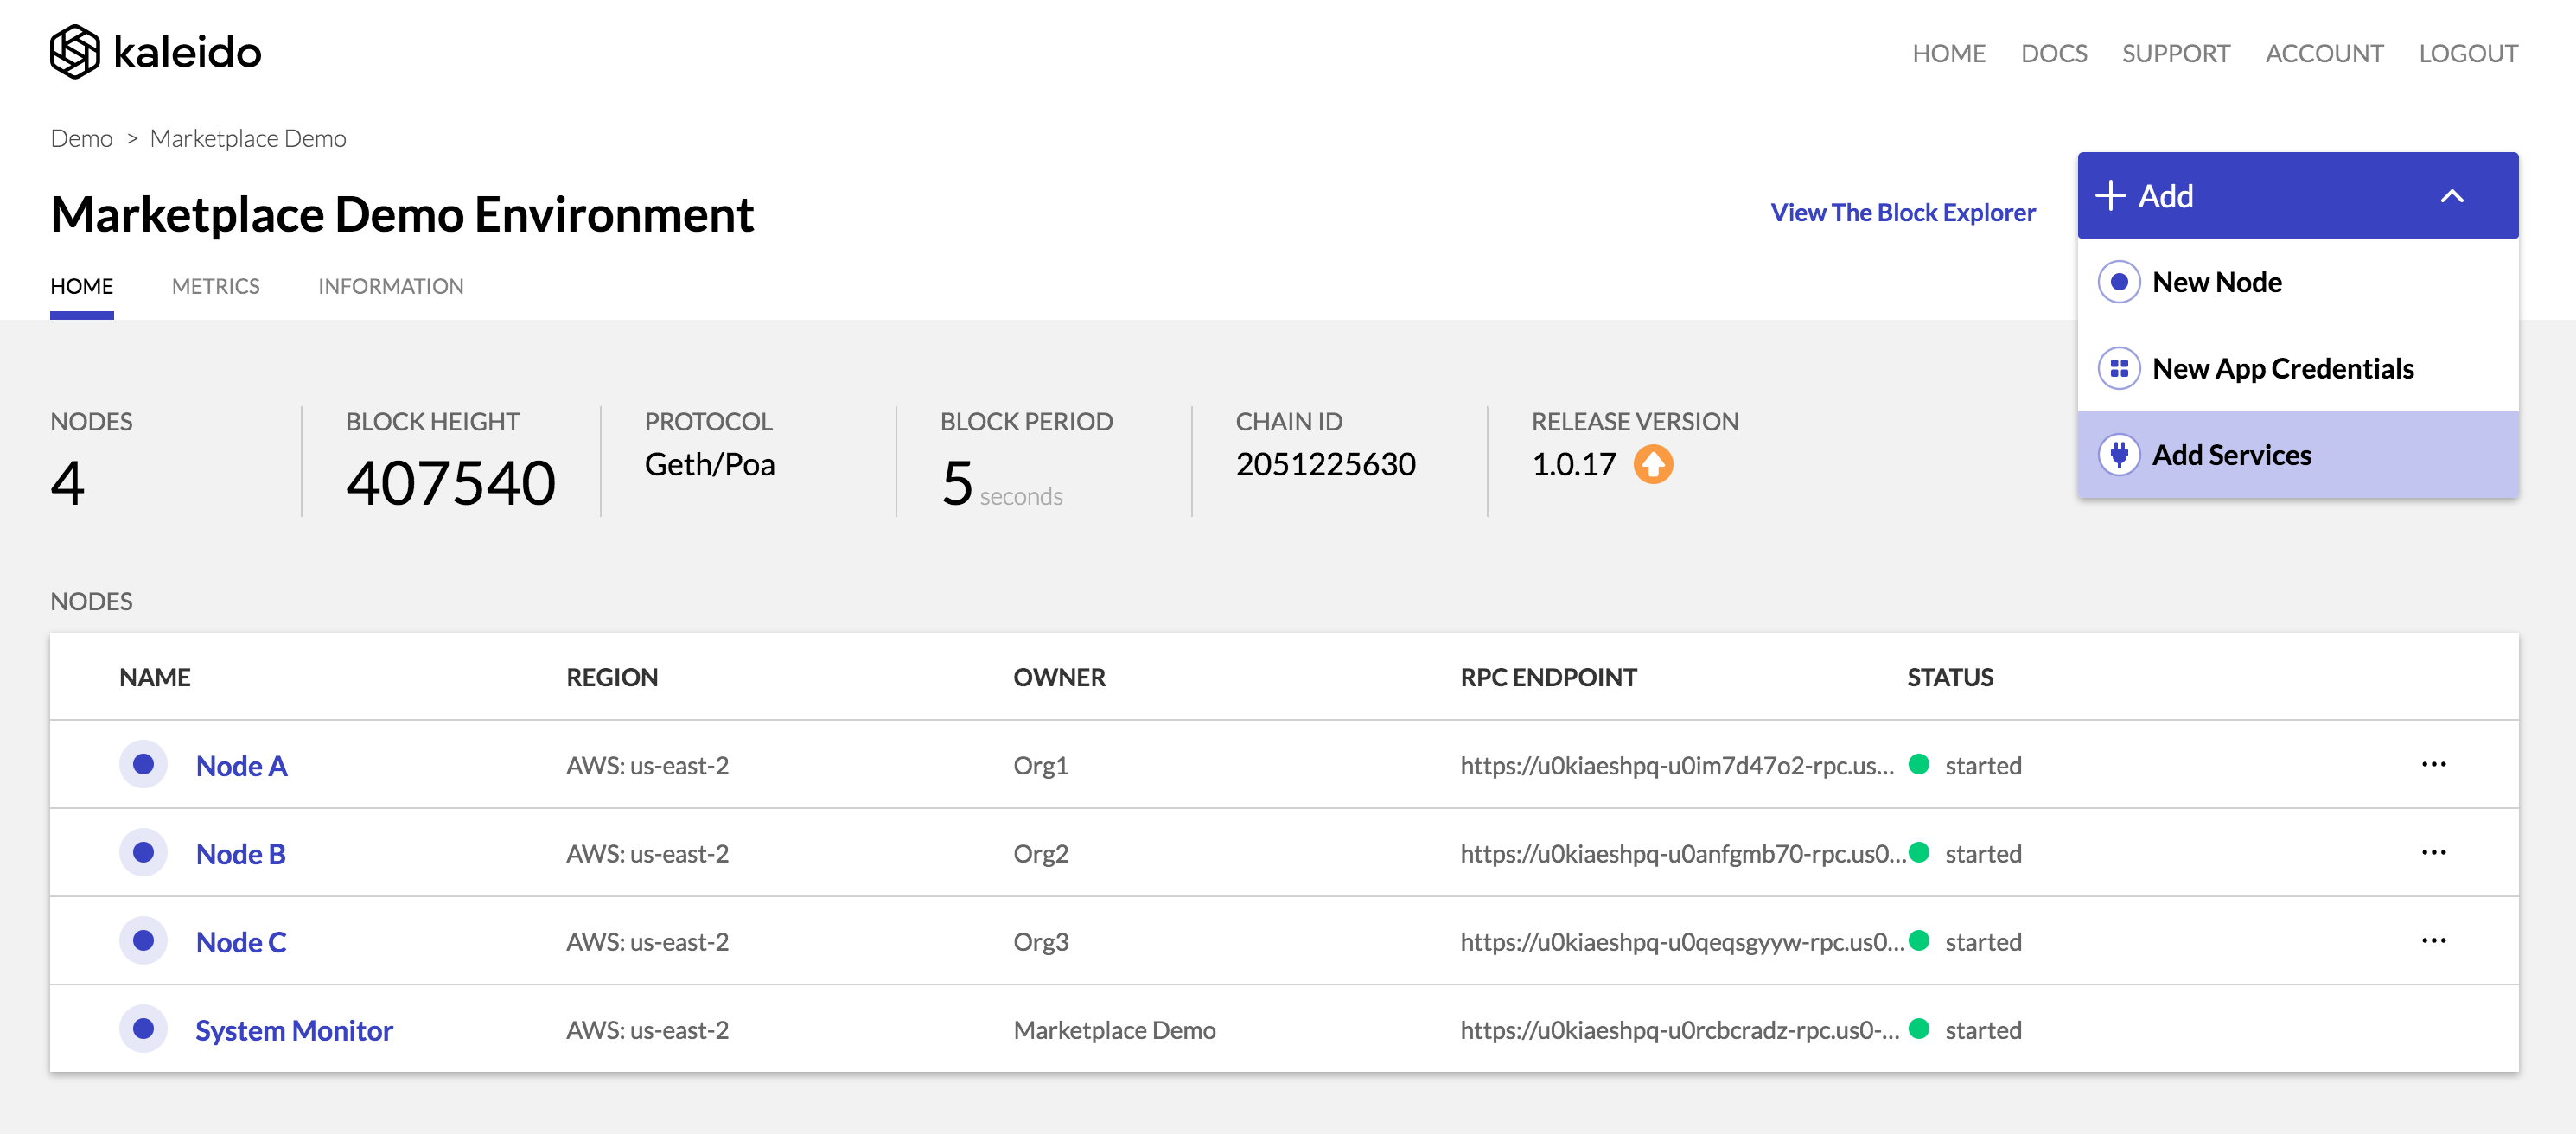Click Node A region AWS: us-east-2
Viewport: 2576px width, 1134px height.
647,766
